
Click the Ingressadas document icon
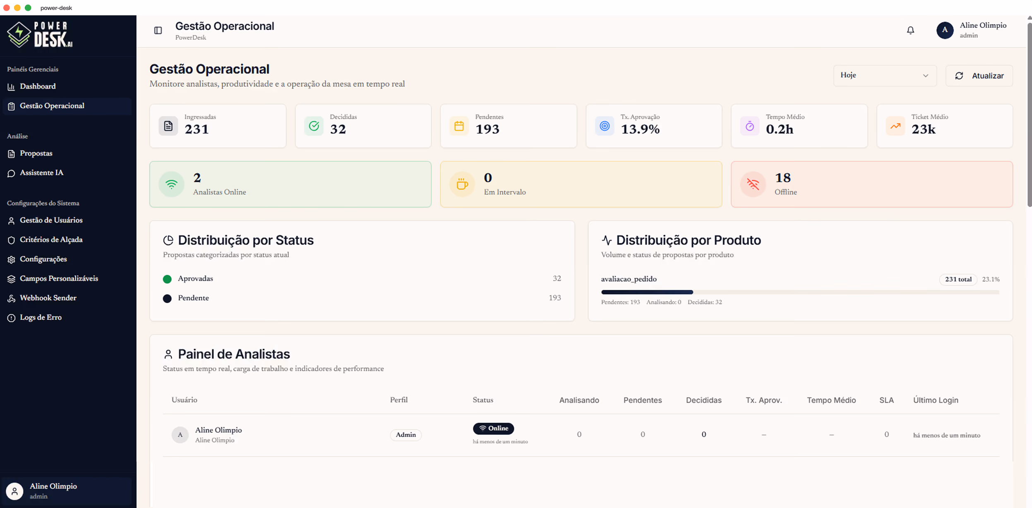pyautogui.click(x=168, y=126)
